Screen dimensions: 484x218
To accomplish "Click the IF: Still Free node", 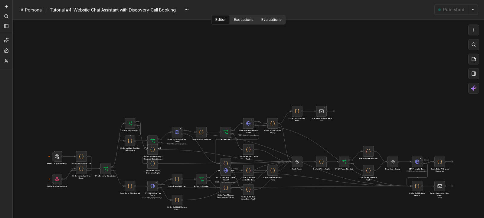I will (226, 132).
